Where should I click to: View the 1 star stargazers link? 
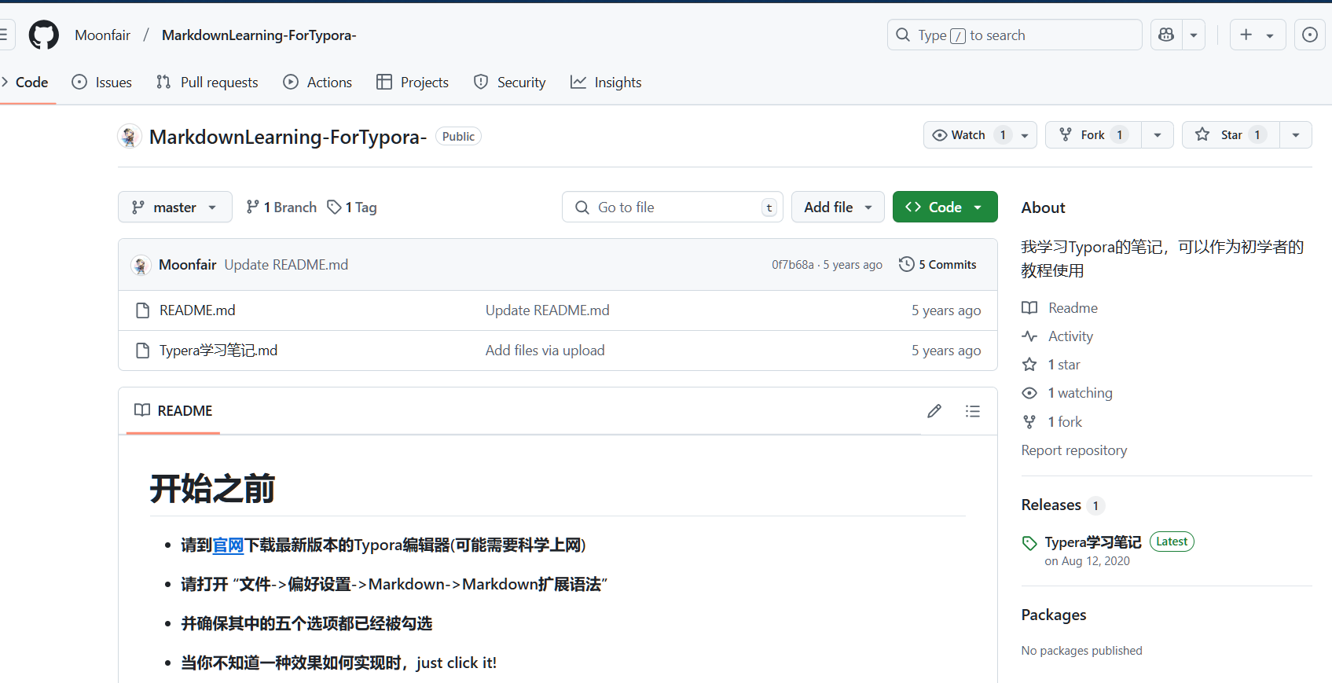[1051, 365]
